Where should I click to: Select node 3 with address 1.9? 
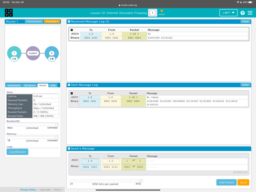(x=52, y=53)
